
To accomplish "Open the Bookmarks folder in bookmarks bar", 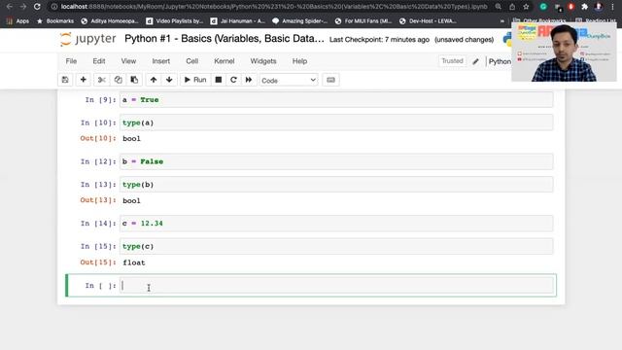I will click(55, 21).
